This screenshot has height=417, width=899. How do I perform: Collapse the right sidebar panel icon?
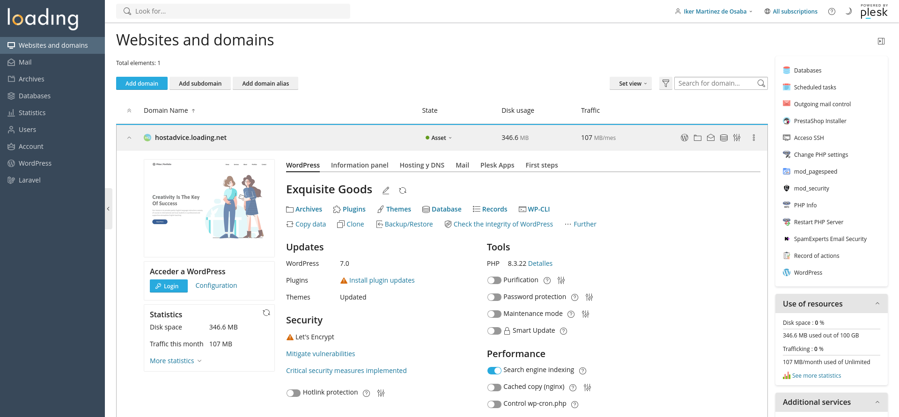tap(881, 41)
